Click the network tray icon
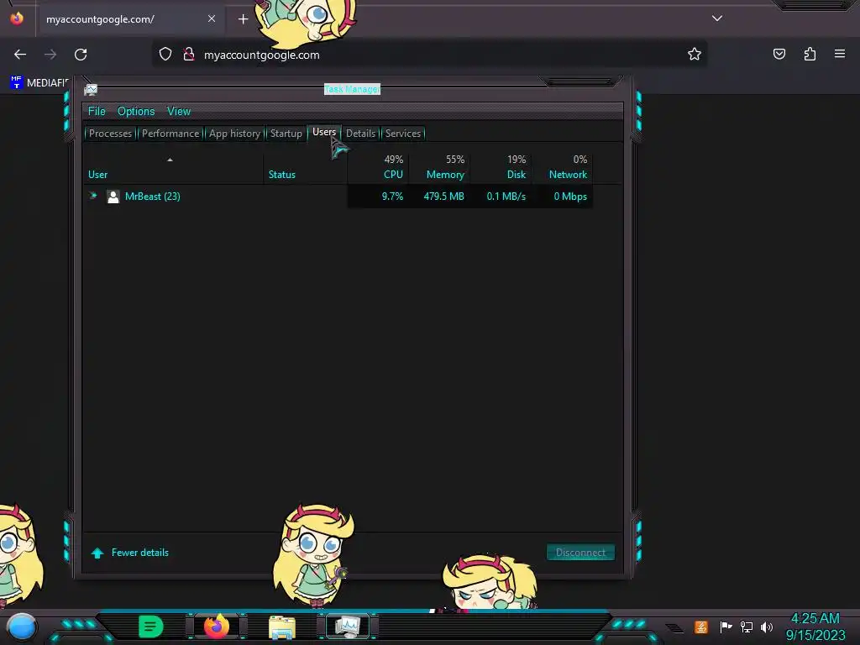Image resolution: width=860 pixels, height=645 pixels. click(x=747, y=627)
